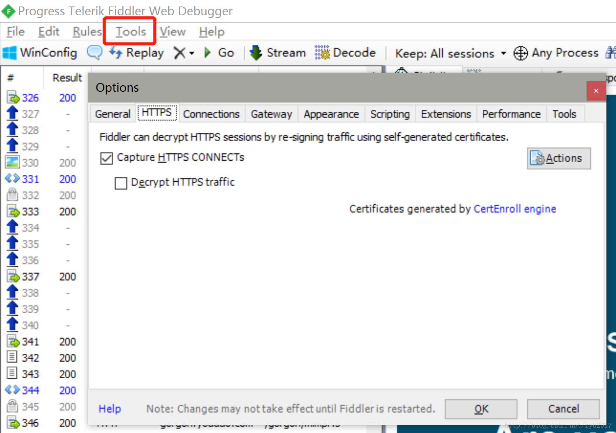Open the File menu
The image size is (616, 433).
click(x=16, y=31)
